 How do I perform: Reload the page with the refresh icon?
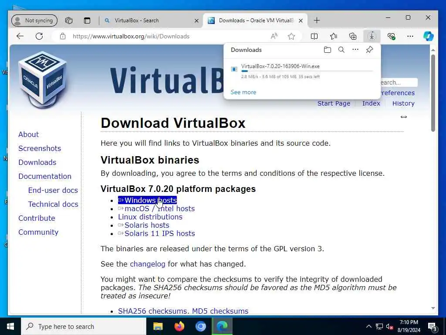(39, 36)
